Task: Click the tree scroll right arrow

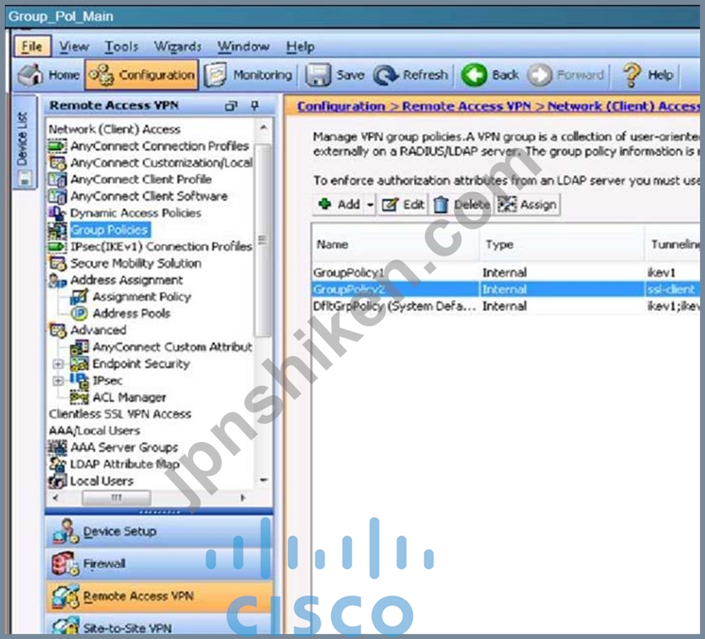Action: click(x=244, y=498)
